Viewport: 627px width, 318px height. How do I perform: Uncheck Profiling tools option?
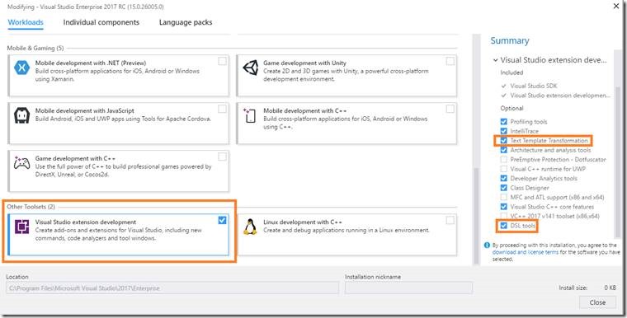pyautogui.click(x=504, y=121)
